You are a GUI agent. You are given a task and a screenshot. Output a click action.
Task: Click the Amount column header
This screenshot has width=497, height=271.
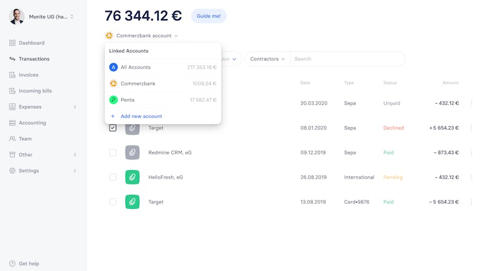(450, 82)
